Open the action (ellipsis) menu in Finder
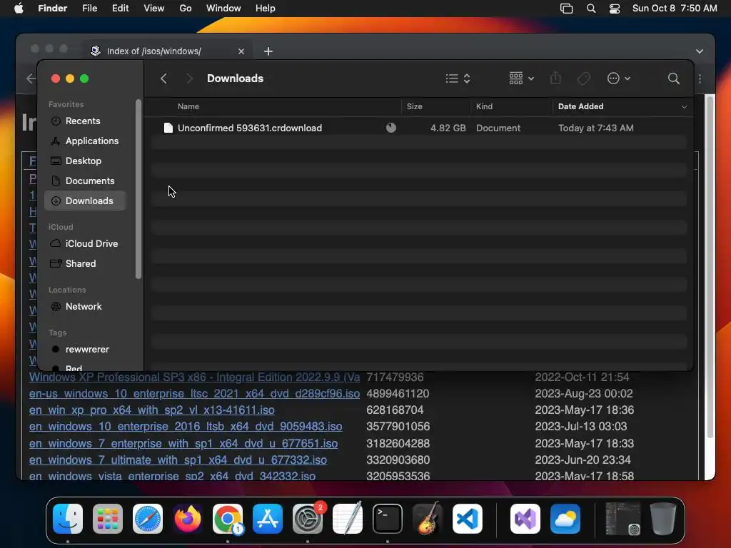This screenshot has width=731, height=548. point(619,78)
